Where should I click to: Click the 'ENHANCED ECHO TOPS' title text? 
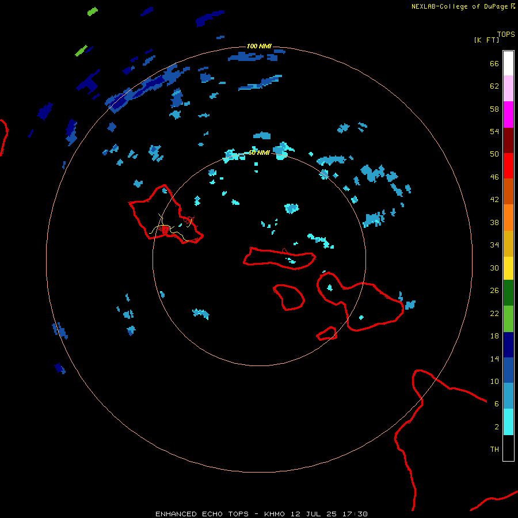coord(202,514)
